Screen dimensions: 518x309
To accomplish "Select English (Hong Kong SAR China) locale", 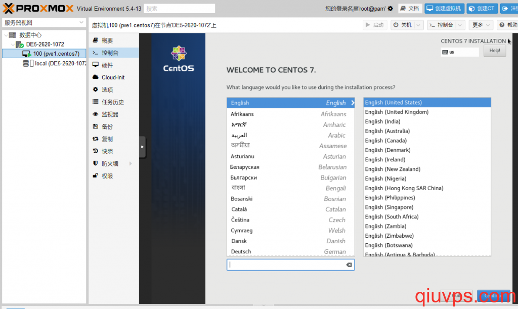I will (427, 188).
